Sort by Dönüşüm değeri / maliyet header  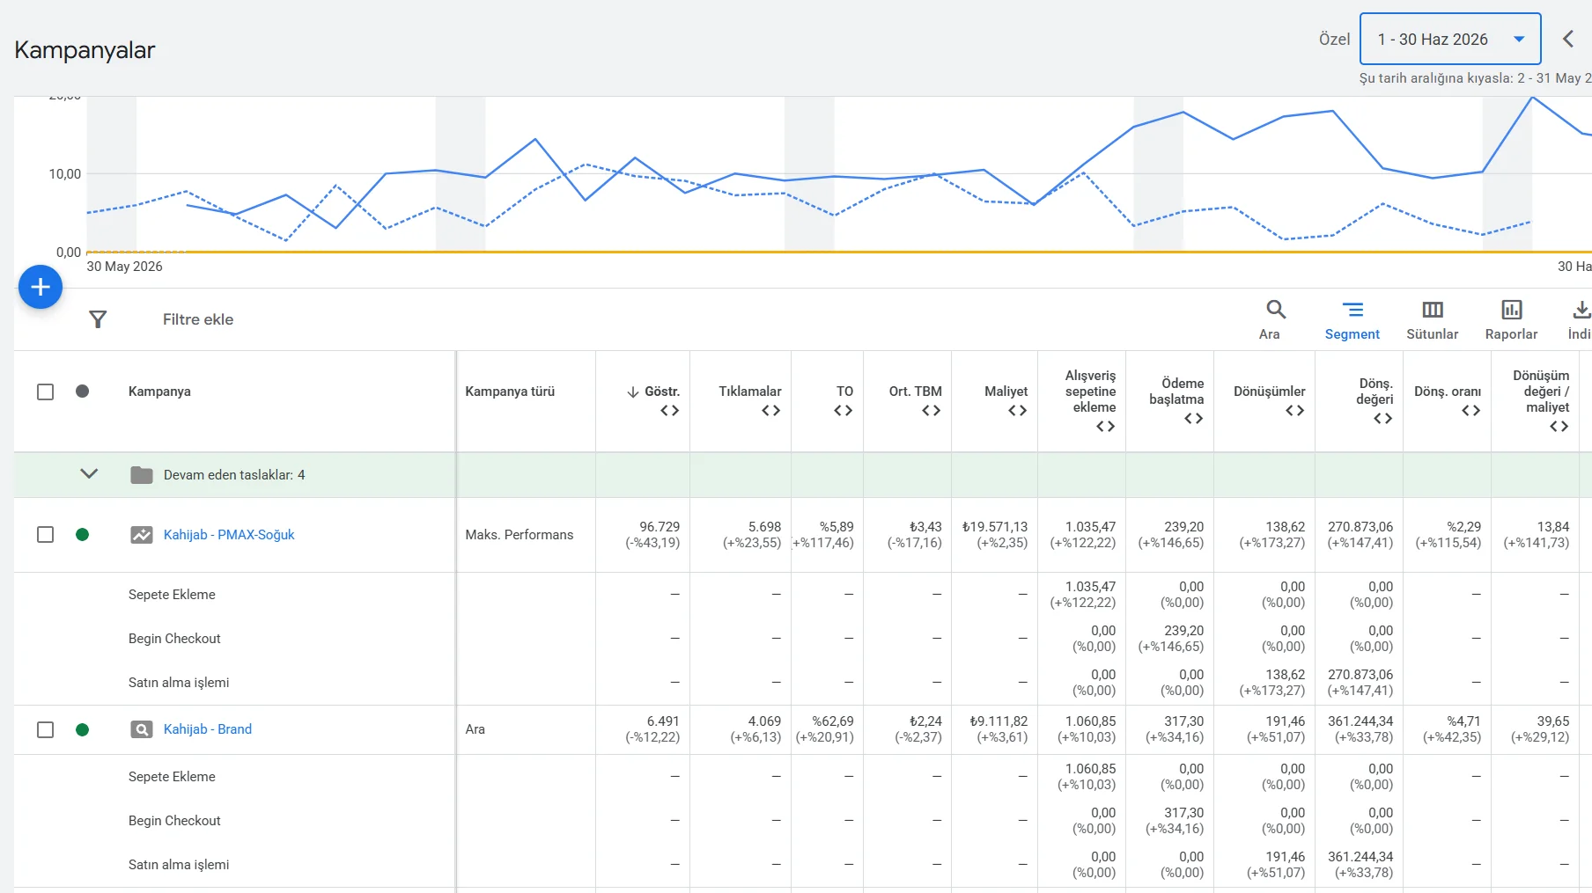pyautogui.click(x=1541, y=392)
